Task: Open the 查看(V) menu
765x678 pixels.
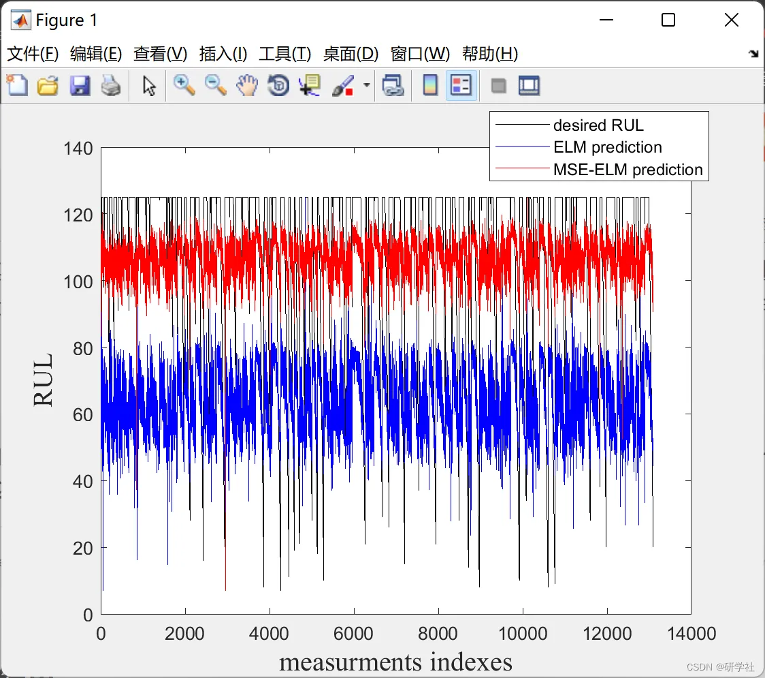Action: tap(160, 54)
